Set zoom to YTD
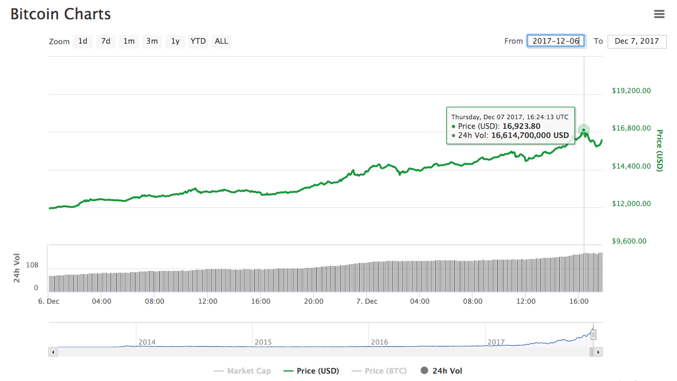This screenshot has height=381, width=677. pyautogui.click(x=198, y=41)
